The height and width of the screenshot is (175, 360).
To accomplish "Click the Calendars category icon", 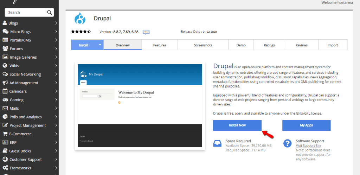I will (5, 91).
